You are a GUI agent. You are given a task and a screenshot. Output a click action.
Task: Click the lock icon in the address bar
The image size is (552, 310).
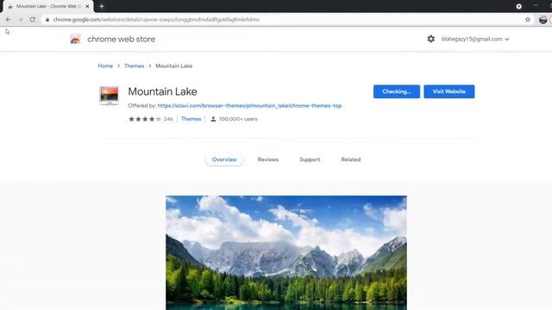tap(47, 20)
